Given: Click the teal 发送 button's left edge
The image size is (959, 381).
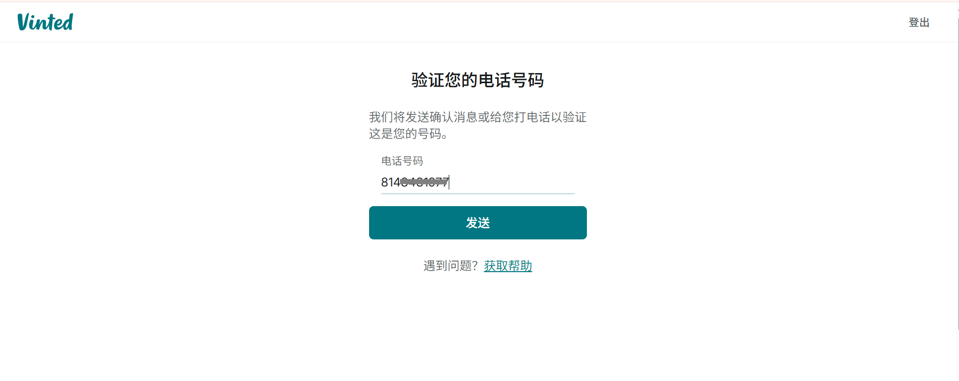Looking at the screenshot, I should tap(372, 223).
